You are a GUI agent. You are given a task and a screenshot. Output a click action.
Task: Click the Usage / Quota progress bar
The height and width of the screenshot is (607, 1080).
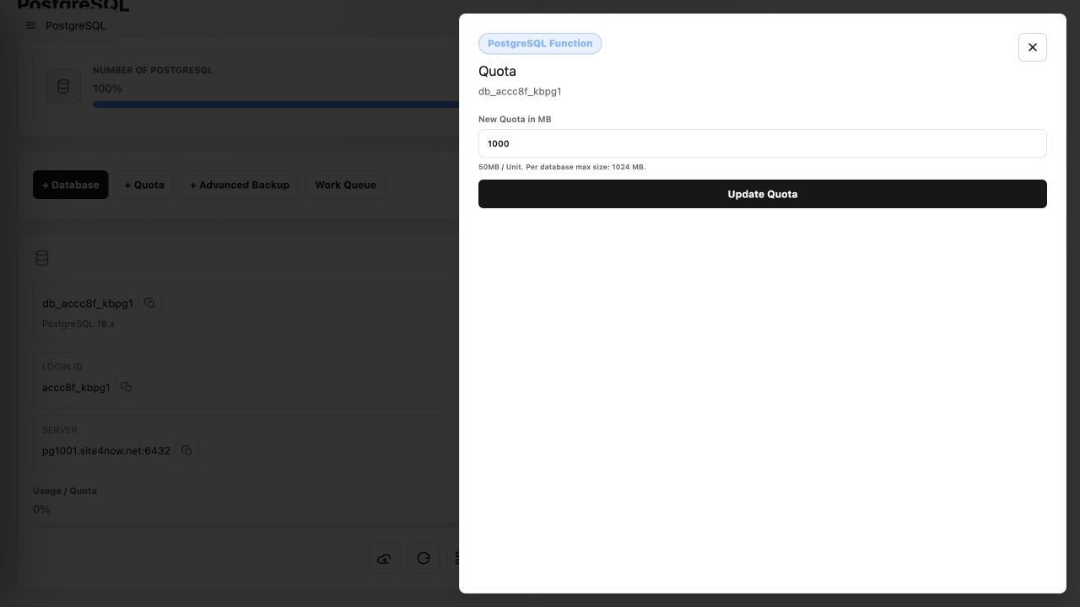click(x=246, y=525)
